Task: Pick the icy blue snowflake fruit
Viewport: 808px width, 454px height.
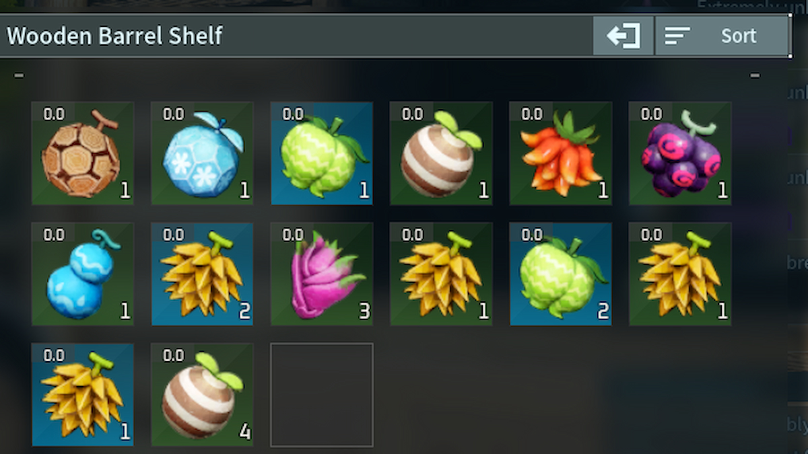Action: 202,153
